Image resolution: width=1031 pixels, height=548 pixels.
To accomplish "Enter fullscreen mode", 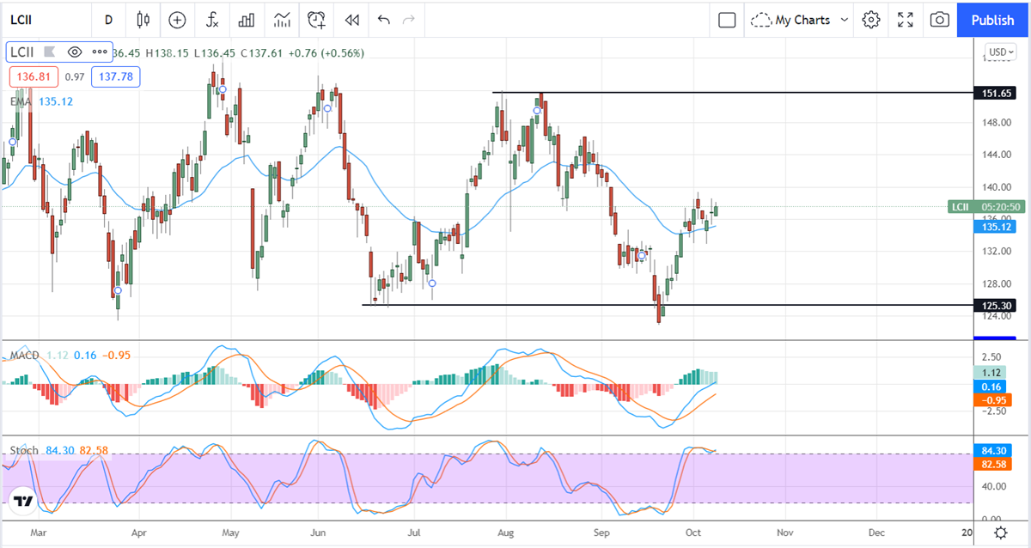I will click(906, 19).
